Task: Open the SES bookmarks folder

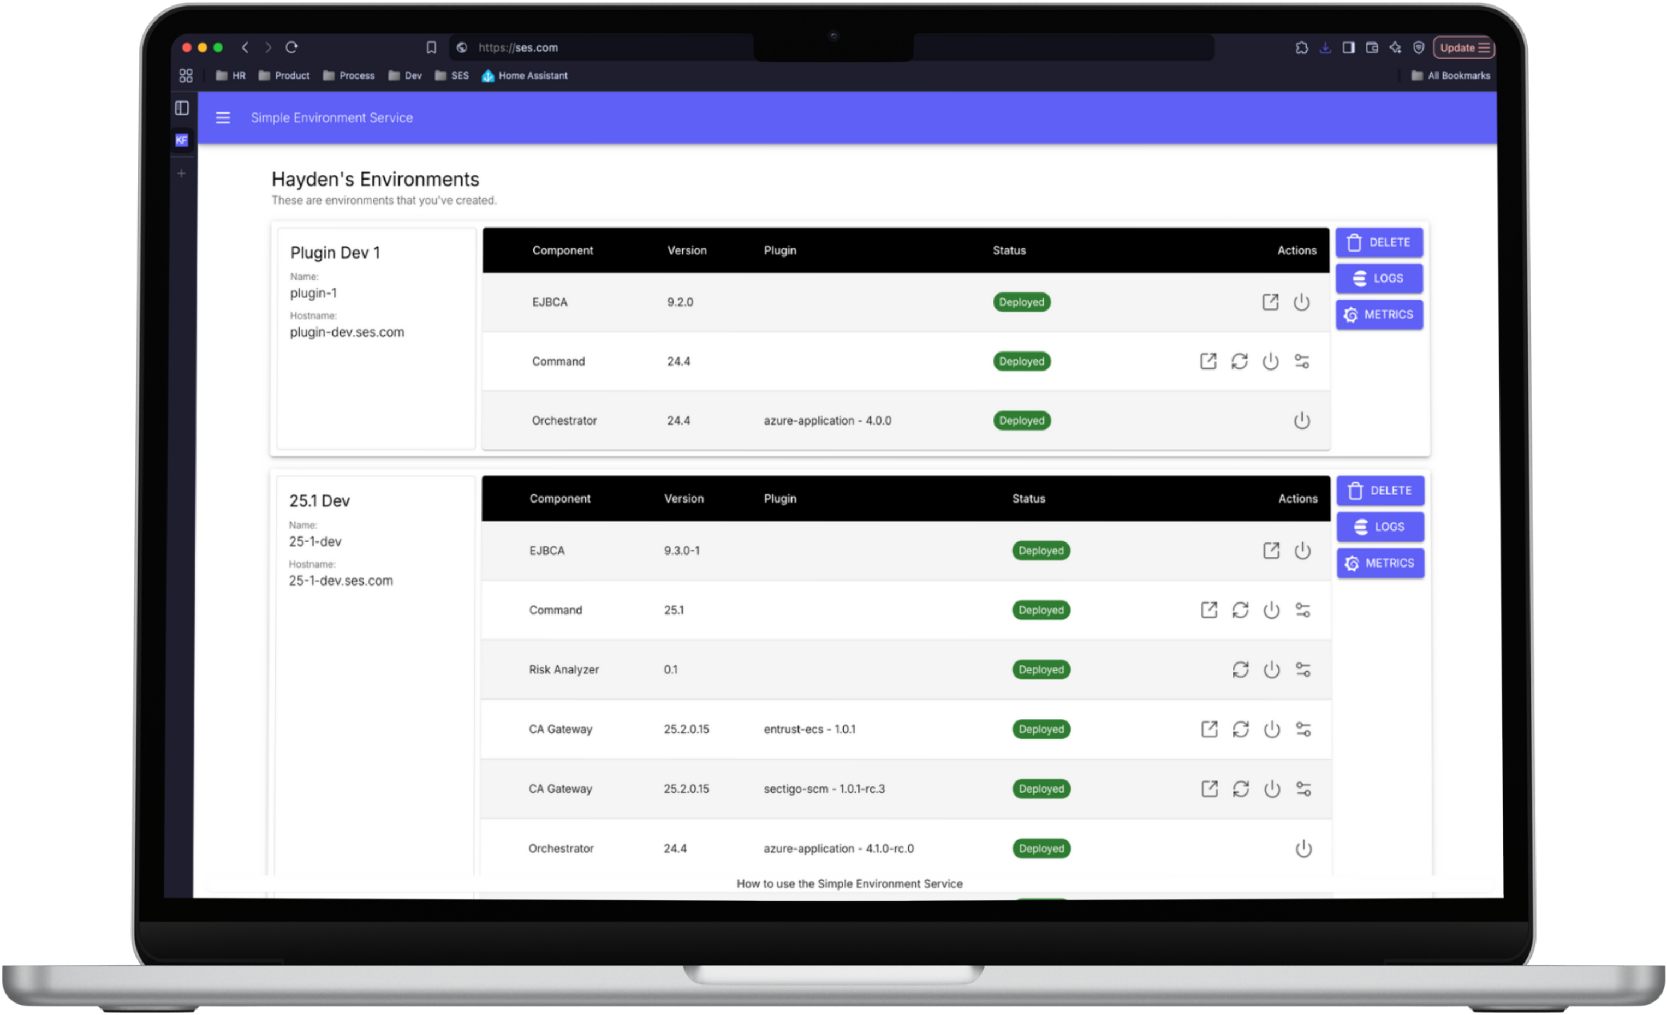Action: point(452,76)
